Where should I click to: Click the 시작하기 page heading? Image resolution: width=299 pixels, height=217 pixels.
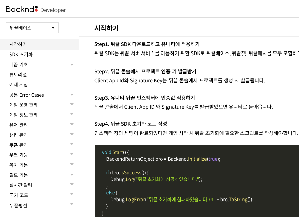point(106,28)
